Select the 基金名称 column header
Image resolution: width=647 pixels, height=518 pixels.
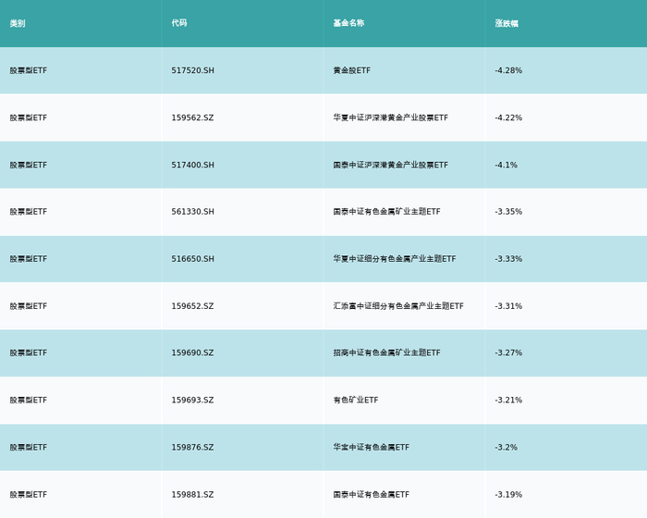click(348, 23)
